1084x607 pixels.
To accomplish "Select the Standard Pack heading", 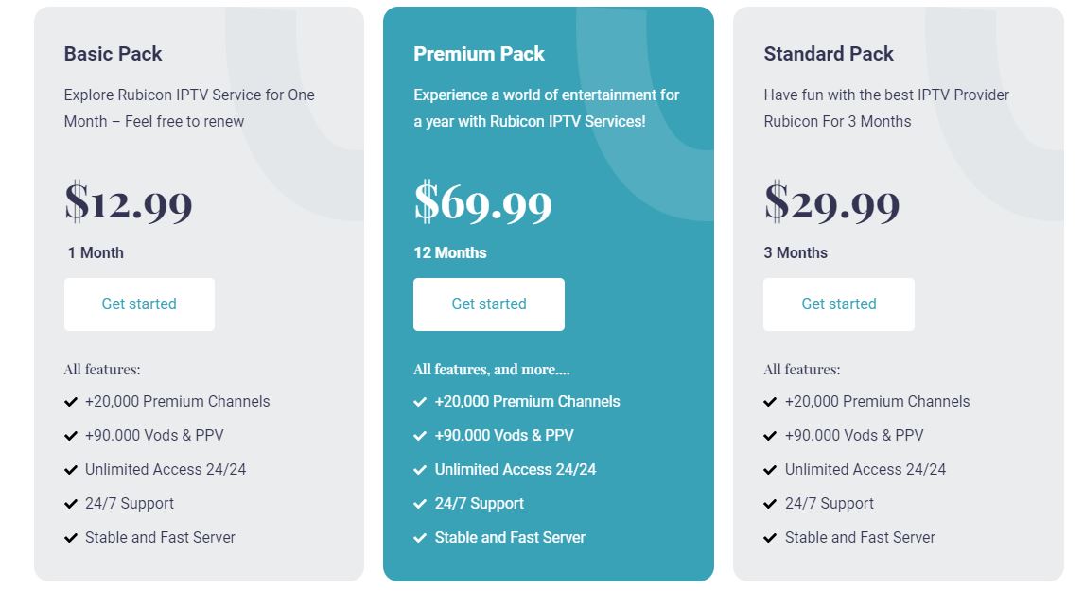I will coord(829,54).
